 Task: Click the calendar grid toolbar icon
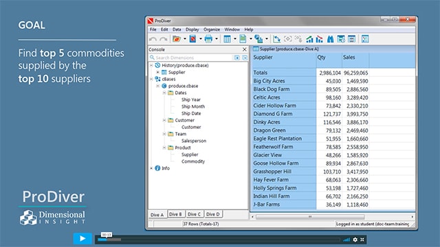click(351, 39)
